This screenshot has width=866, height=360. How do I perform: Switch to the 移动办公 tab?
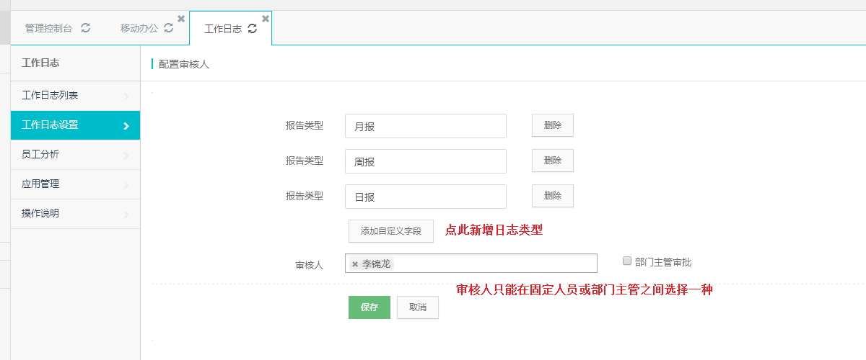(139, 28)
